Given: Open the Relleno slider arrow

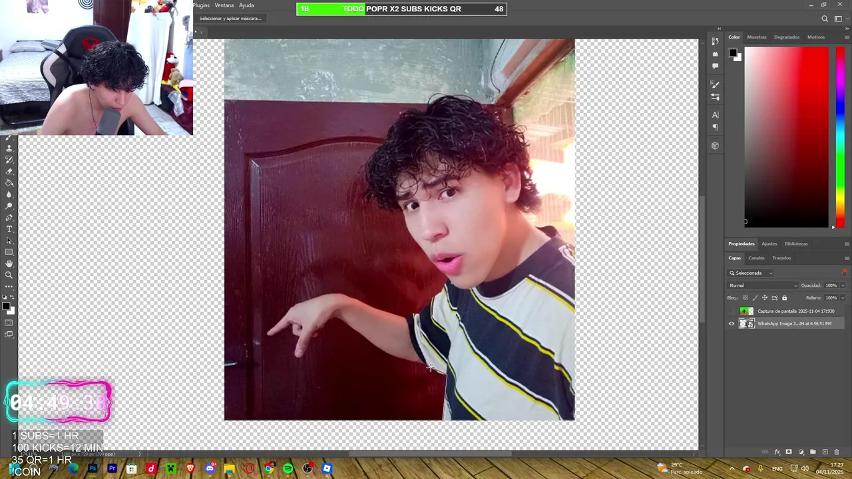Looking at the screenshot, I should (843, 298).
